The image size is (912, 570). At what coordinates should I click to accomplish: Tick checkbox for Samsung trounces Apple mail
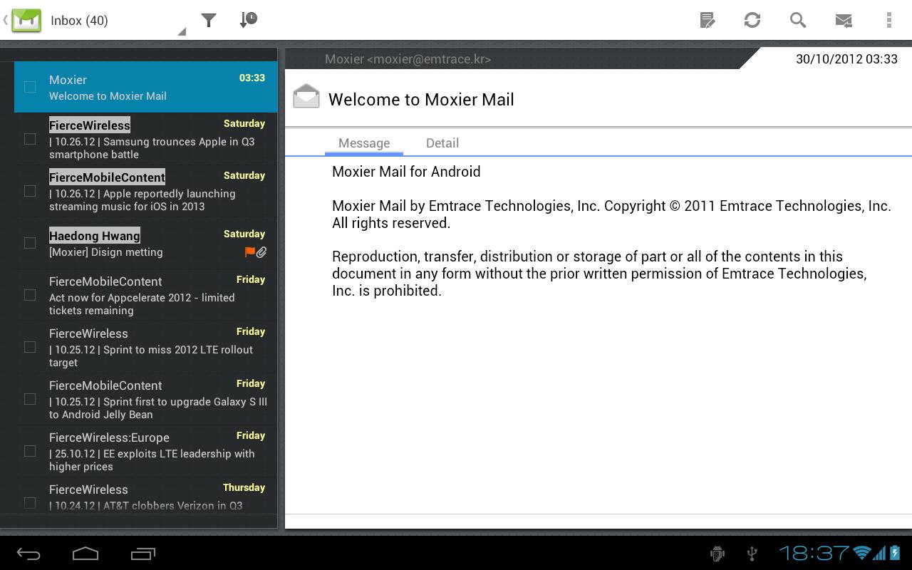point(30,139)
